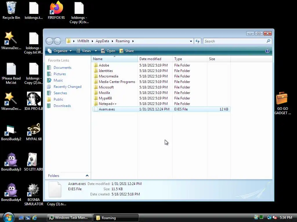The width and height of the screenshot is (297, 222).
Task: Select the Mozilla folder row
Action: tap(161, 92)
